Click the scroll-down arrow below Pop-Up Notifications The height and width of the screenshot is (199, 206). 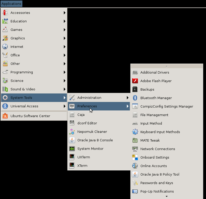point(167,196)
